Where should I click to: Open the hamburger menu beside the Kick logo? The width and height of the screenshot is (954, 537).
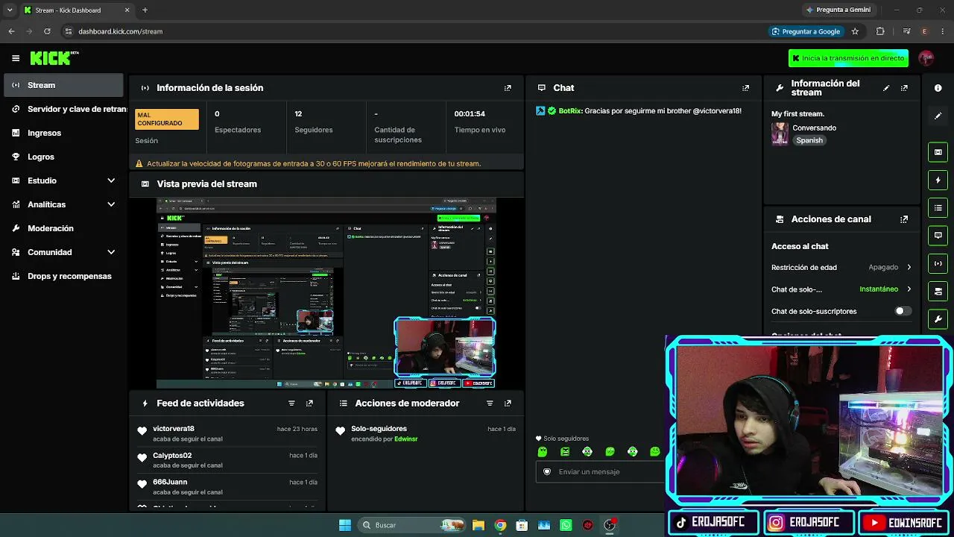pos(16,58)
